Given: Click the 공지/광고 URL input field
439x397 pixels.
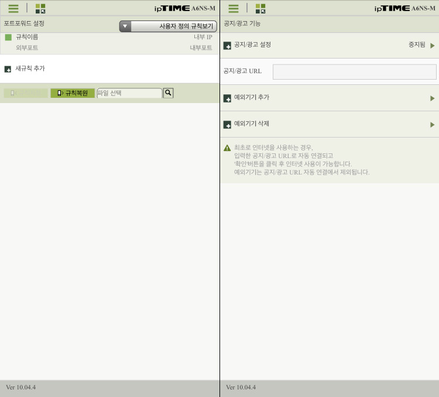Looking at the screenshot, I should 355,71.
